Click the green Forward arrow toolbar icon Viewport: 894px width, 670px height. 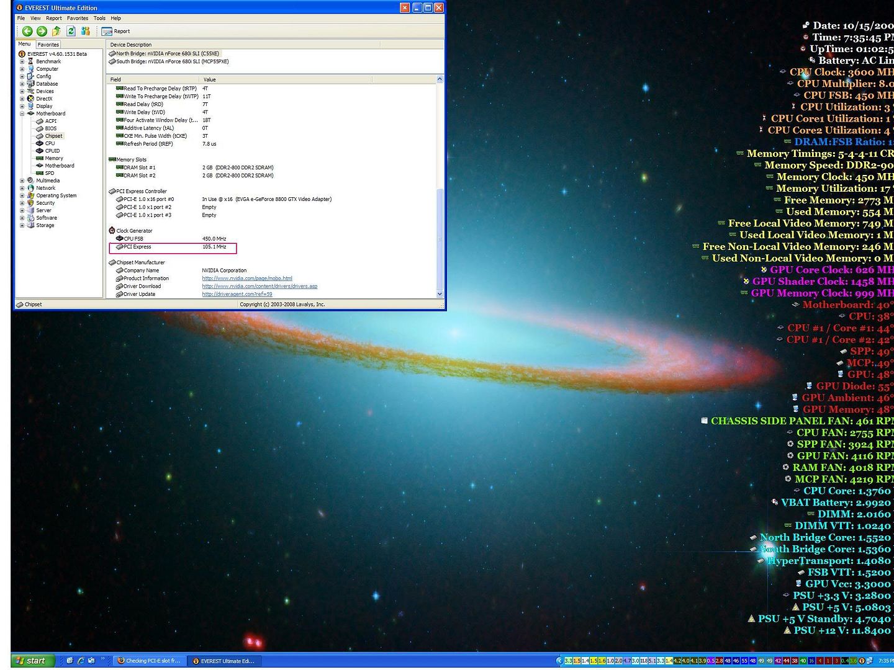point(42,31)
